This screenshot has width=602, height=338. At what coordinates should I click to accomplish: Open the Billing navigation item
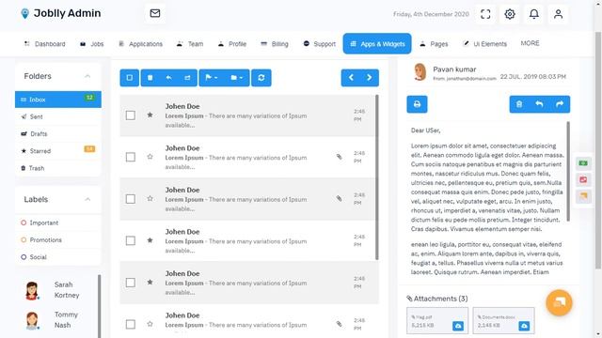tap(274, 44)
